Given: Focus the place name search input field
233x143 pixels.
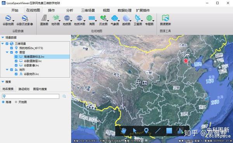Looking at the screenshot, I should pos(31,96).
